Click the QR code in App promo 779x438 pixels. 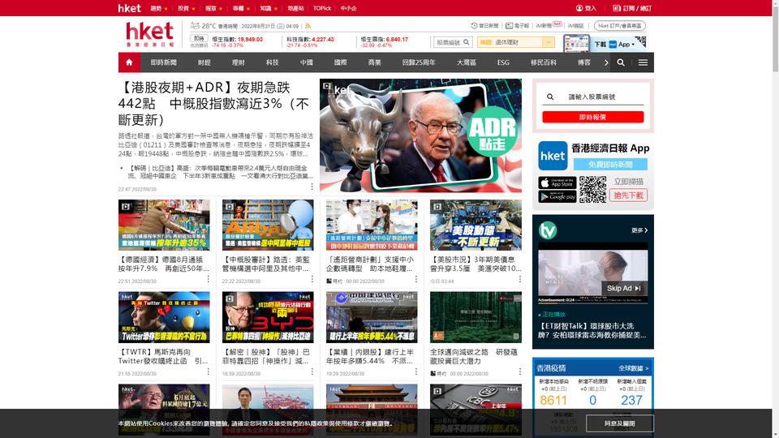[592, 189]
